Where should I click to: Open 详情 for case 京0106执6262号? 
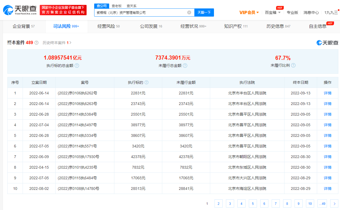pos(327,93)
